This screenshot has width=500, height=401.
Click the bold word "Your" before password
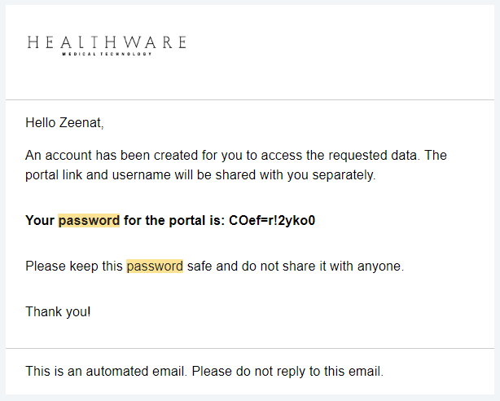pyautogui.click(x=40, y=220)
